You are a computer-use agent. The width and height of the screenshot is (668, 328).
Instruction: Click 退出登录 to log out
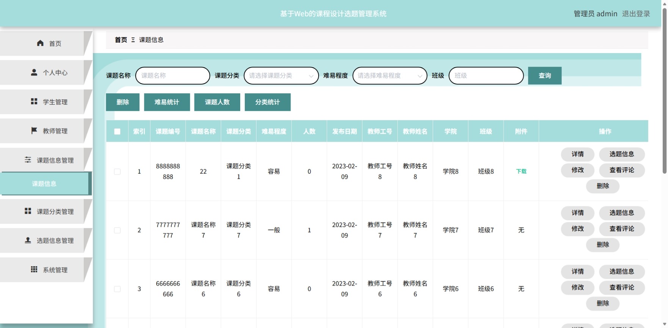[x=636, y=14]
